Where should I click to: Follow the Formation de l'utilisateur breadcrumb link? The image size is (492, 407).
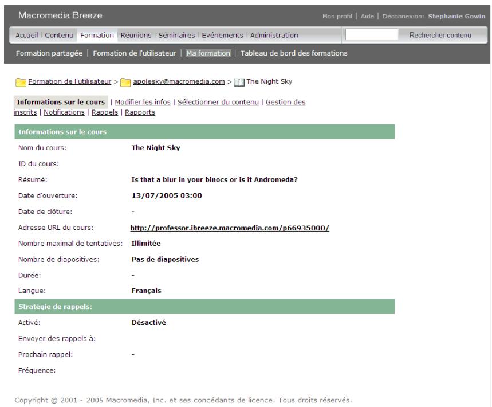click(x=70, y=81)
